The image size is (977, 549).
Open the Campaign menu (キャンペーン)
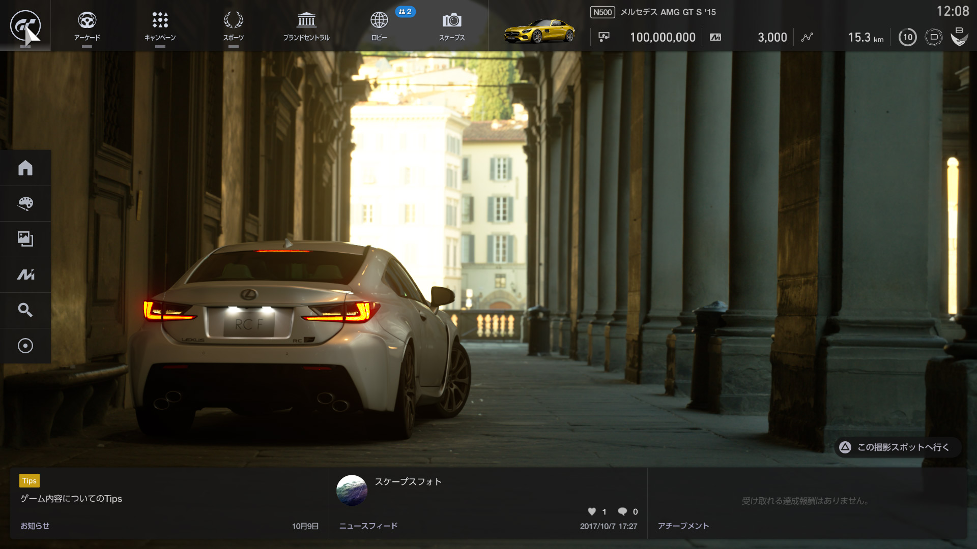(x=160, y=26)
